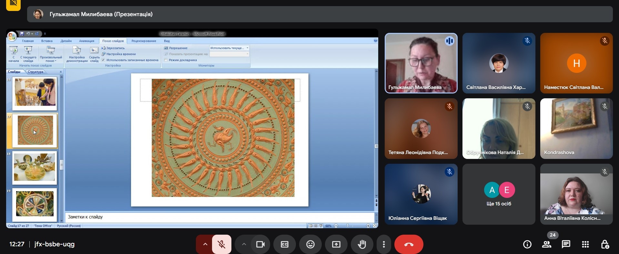Click next slide double-arrow button
The height and width of the screenshot is (254, 619).
pyautogui.click(x=376, y=205)
